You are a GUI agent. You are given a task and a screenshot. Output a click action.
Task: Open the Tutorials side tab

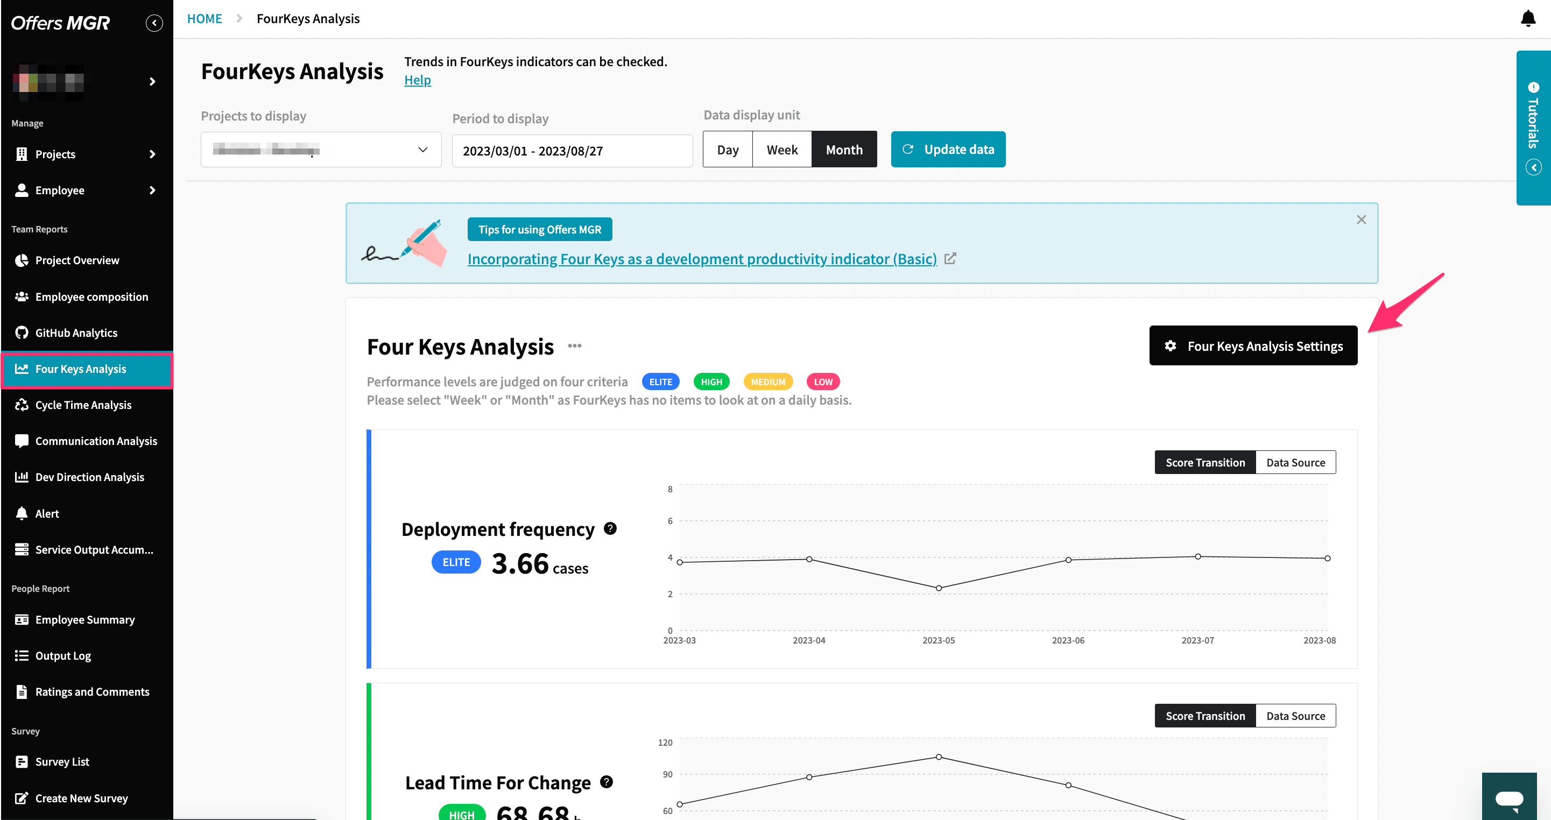(1534, 128)
